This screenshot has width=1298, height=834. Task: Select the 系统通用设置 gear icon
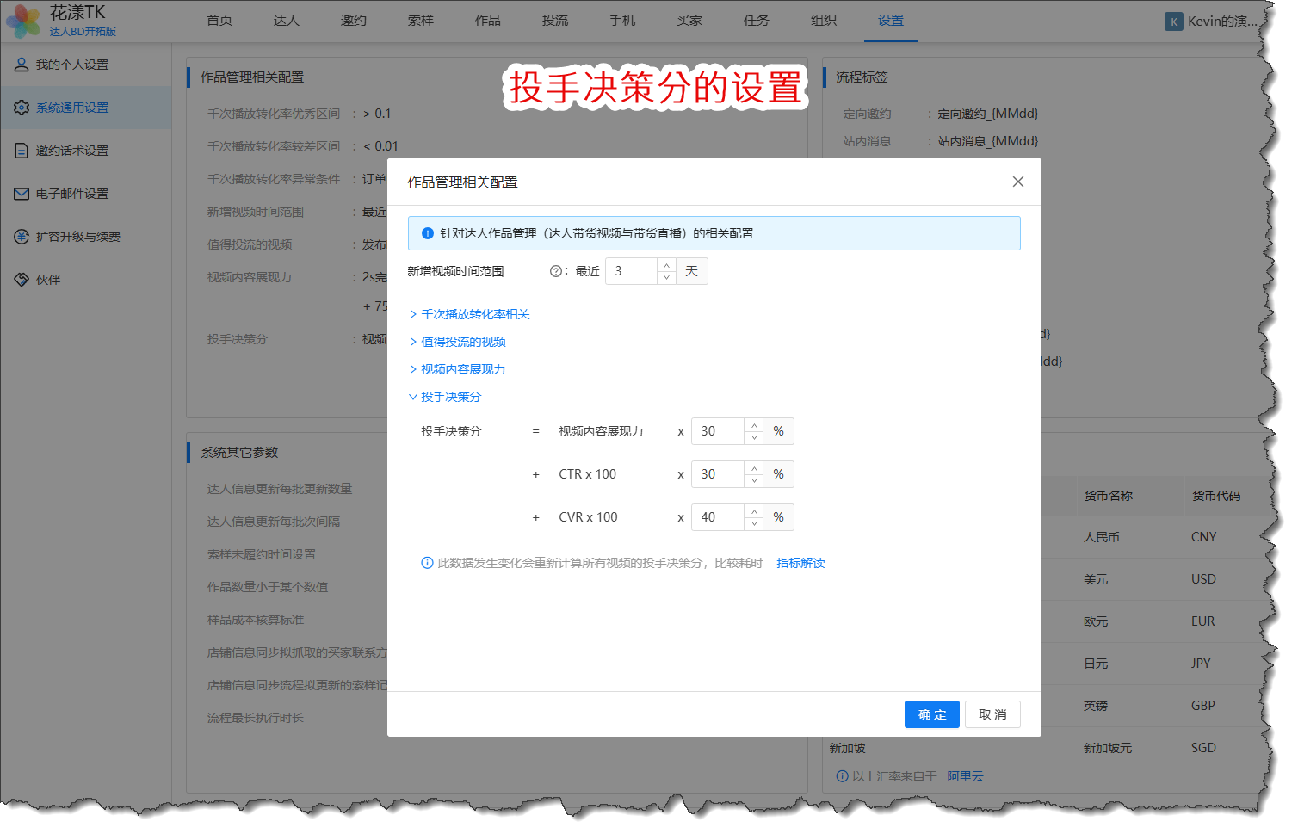tap(22, 108)
